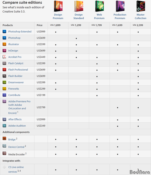The height and width of the screenshot is (175, 151).
Task: Click the Adobe Audition Au icon
Action: [x=4, y=126]
